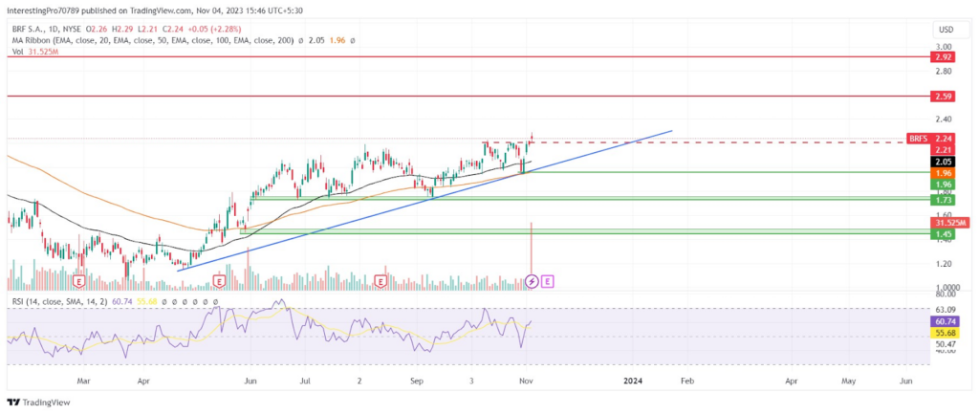Click the green 1.96 price-scale label
979x414 pixels.
point(942,185)
